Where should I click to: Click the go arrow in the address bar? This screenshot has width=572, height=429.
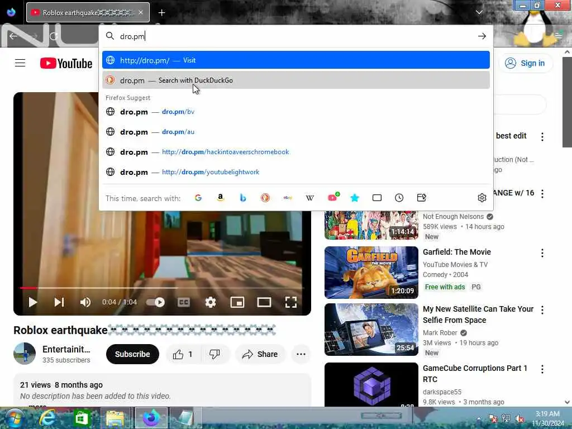(482, 36)
